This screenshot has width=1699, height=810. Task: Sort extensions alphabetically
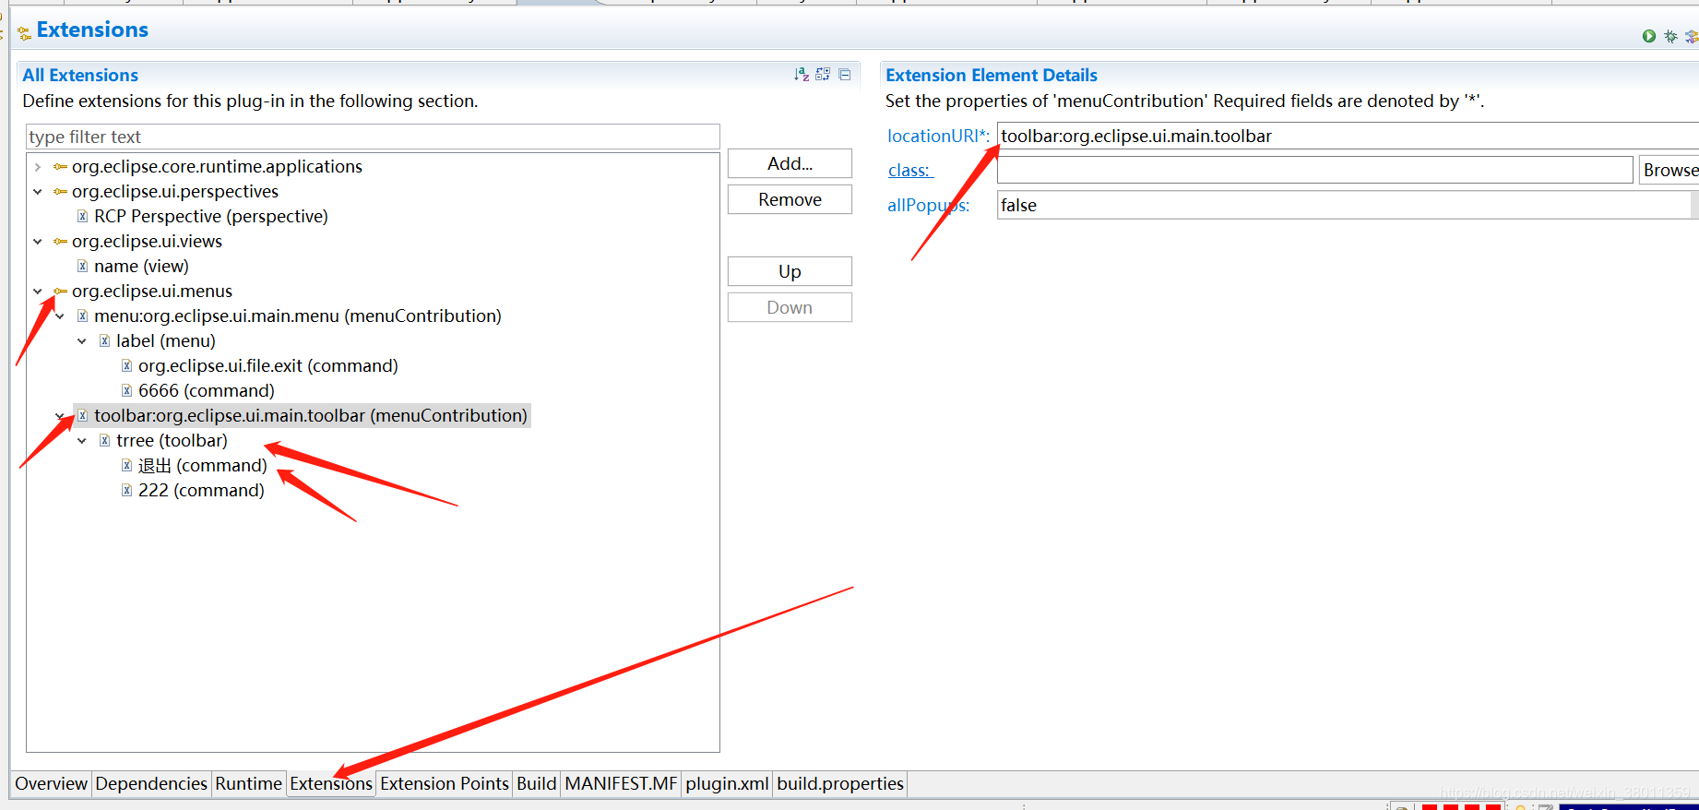click(x=802, y=74)
